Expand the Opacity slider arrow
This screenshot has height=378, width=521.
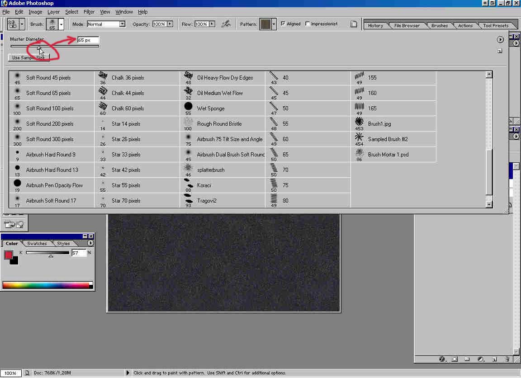171,24
